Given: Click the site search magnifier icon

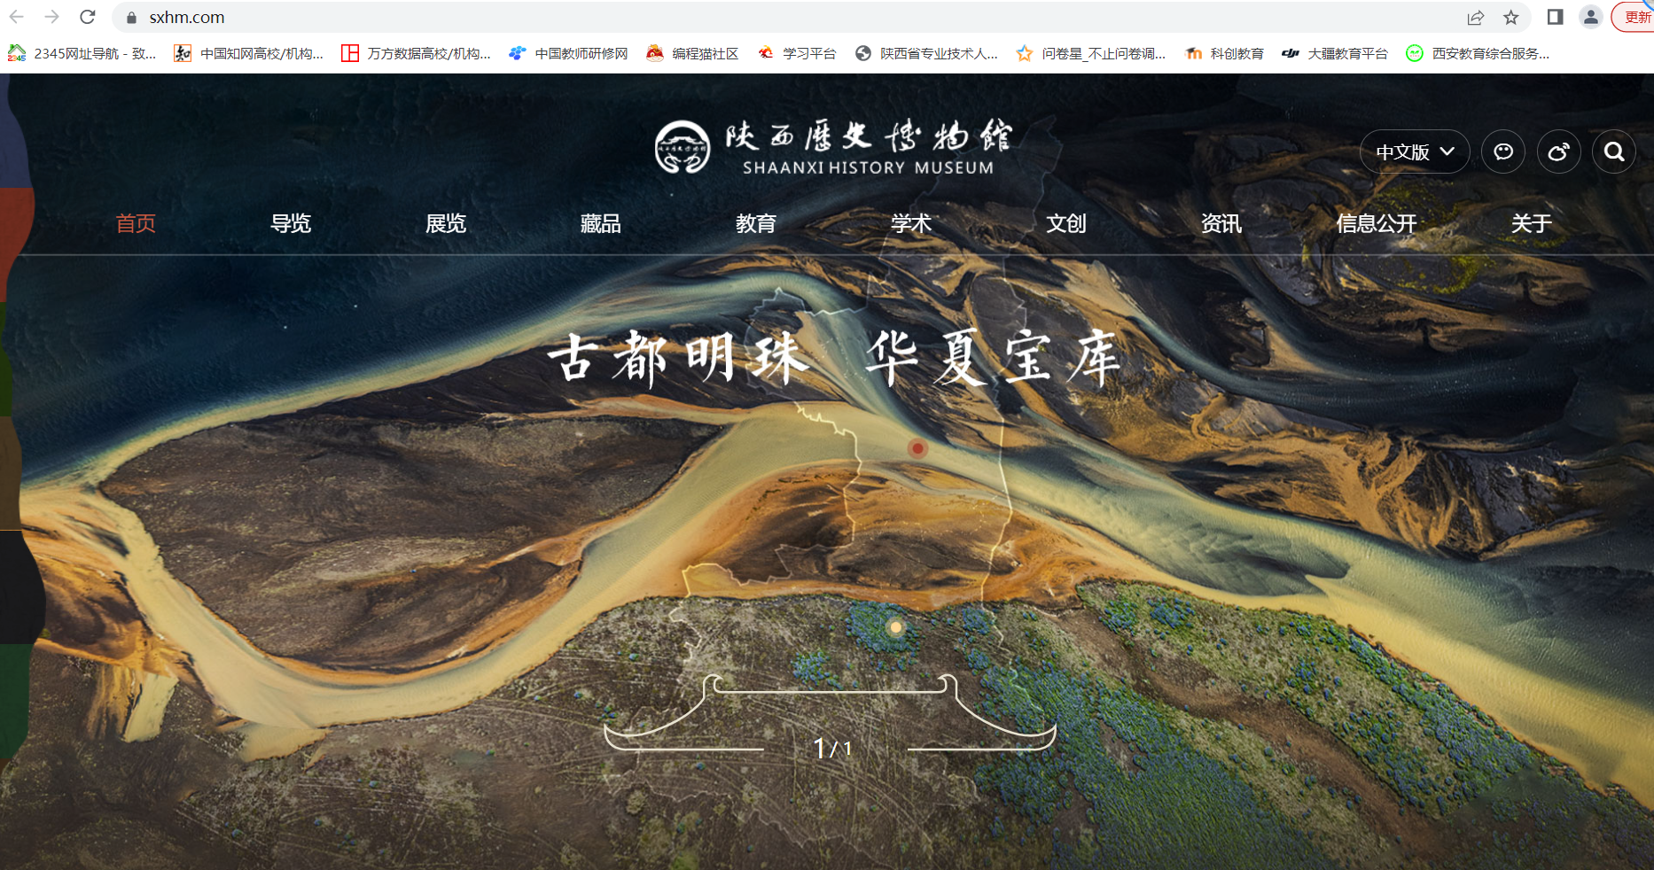Looking at the screenshot, I should 1614,151.
